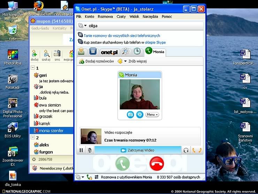Open the Skype Live sun icon tab

tap(126, 51)
